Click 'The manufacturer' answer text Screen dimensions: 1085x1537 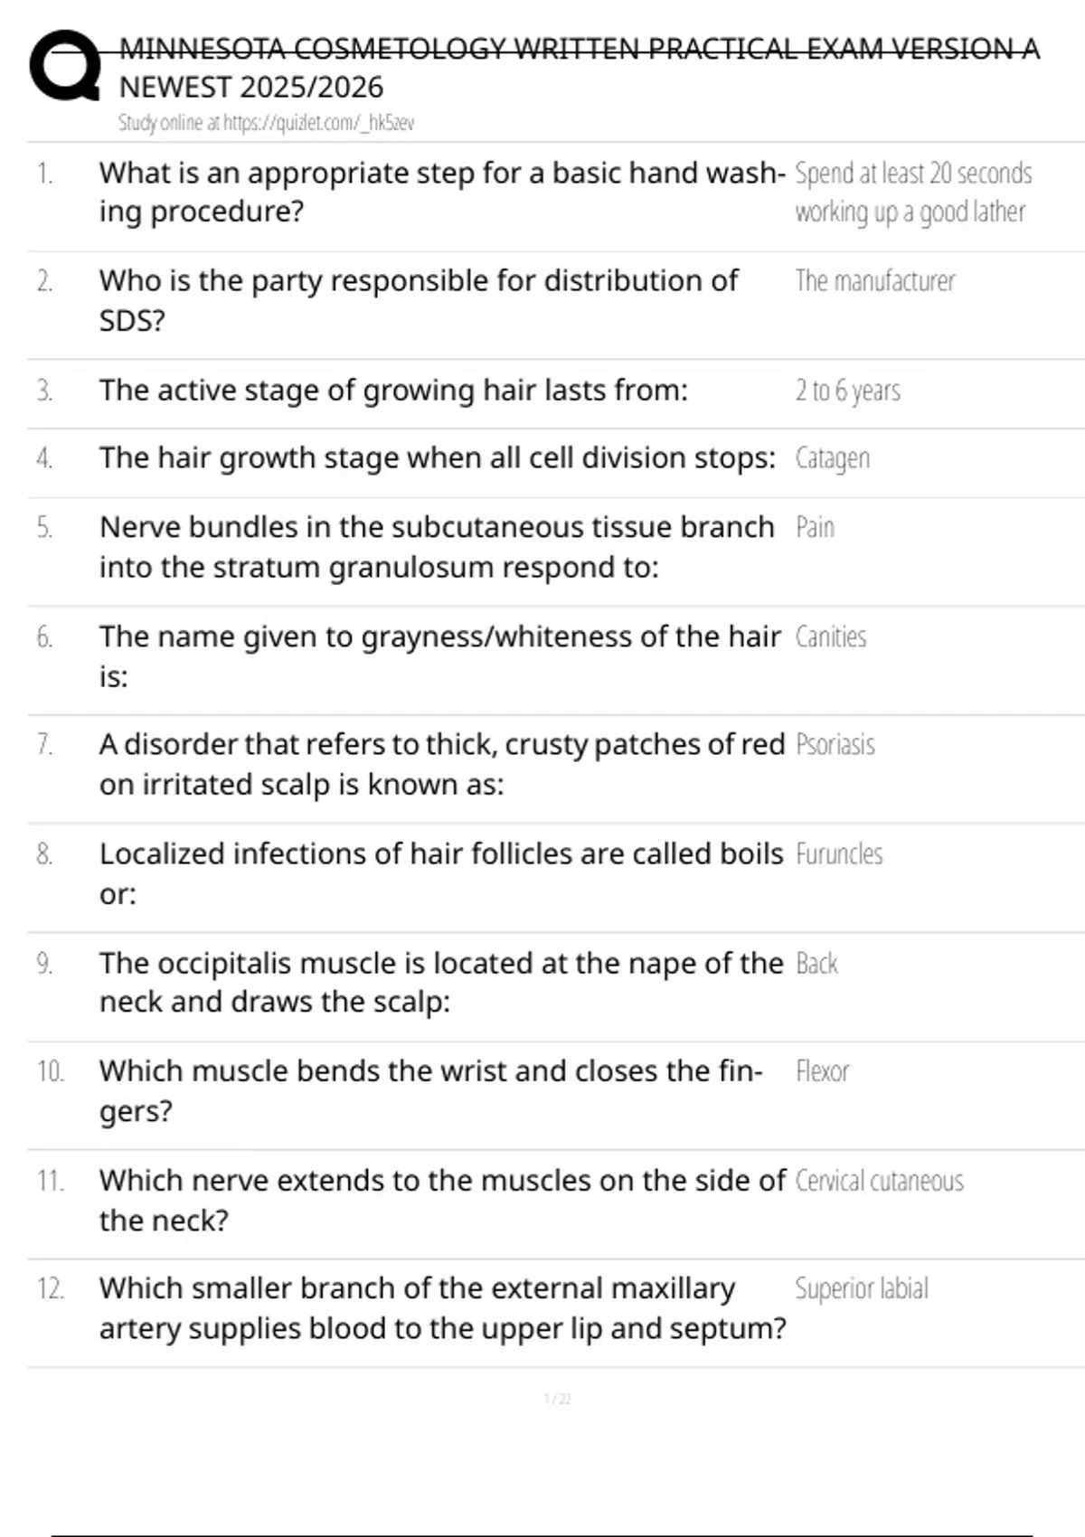[x=874, y=281]
